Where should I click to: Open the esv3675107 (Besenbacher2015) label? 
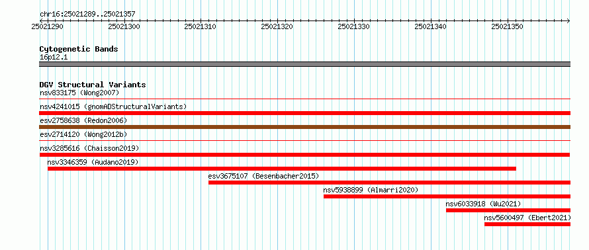click(263, 176)
